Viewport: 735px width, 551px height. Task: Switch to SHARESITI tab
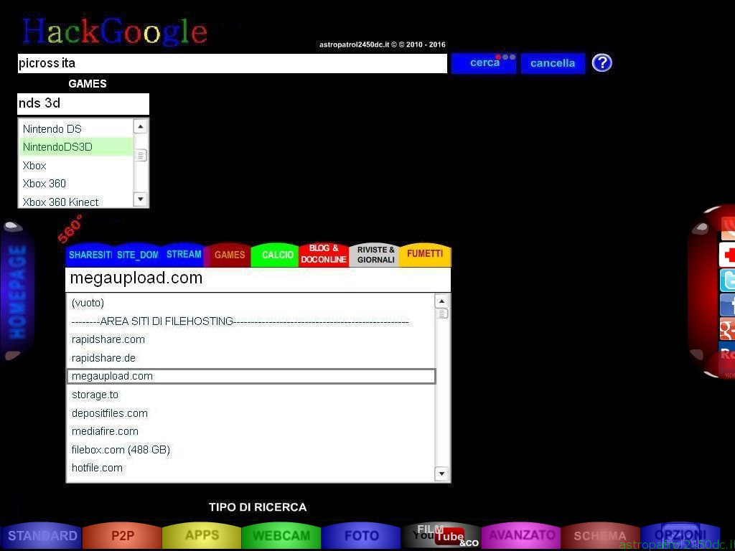(x=90, y=255)
